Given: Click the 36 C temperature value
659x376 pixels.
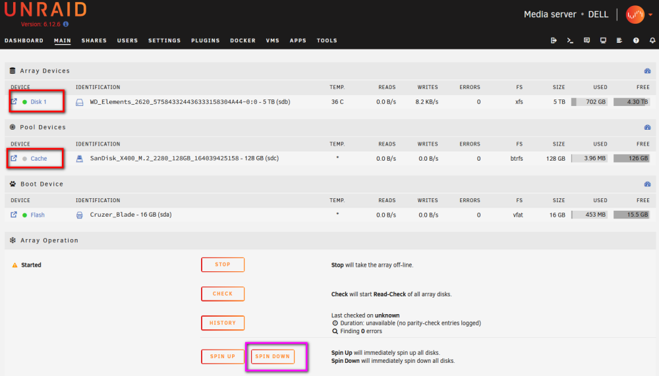Looking at the screenshot, I should click(337, 102).
